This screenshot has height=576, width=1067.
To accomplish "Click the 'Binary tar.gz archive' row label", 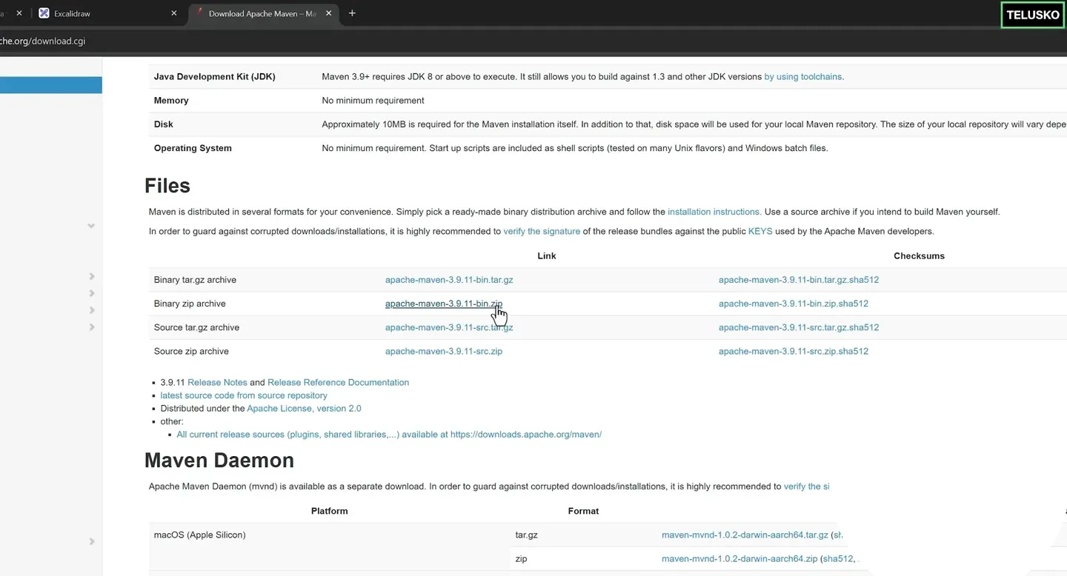I will pos(195,280).
